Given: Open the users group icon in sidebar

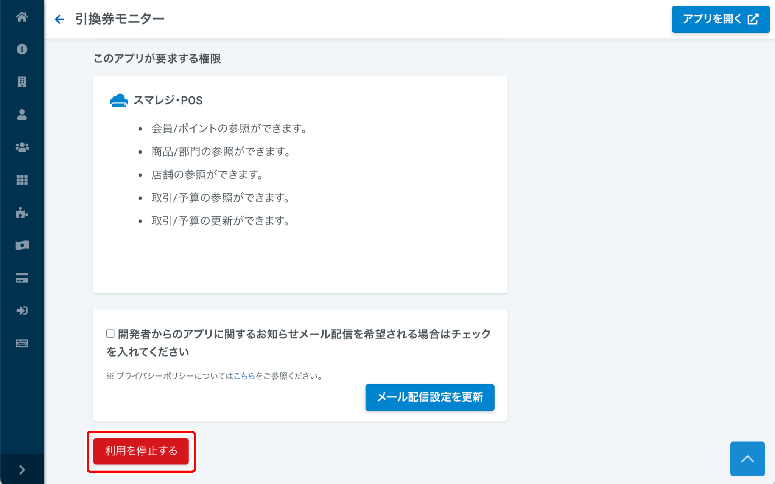Looking at the screenshot, I should click(22, 147).
